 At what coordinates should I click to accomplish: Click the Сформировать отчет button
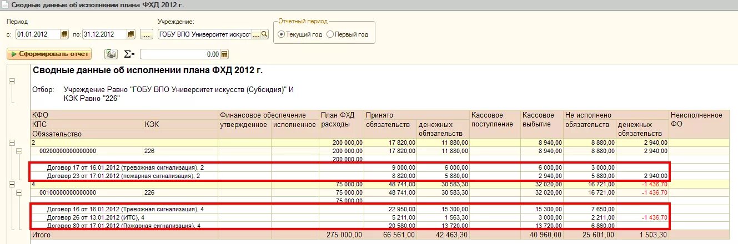[x=49, y=54]
